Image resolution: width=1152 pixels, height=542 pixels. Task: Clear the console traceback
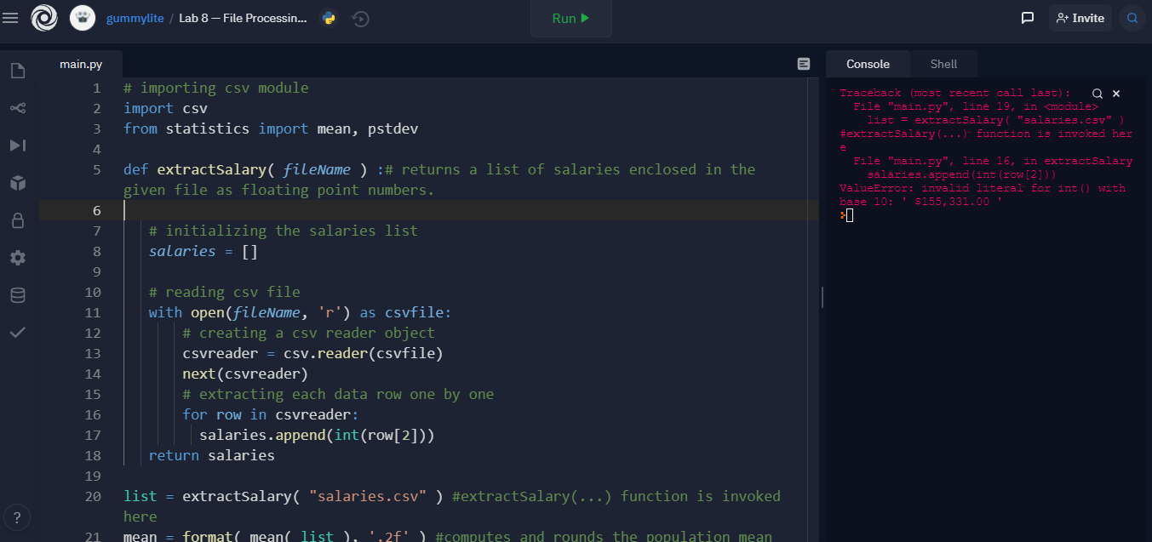coord(1116,93)
